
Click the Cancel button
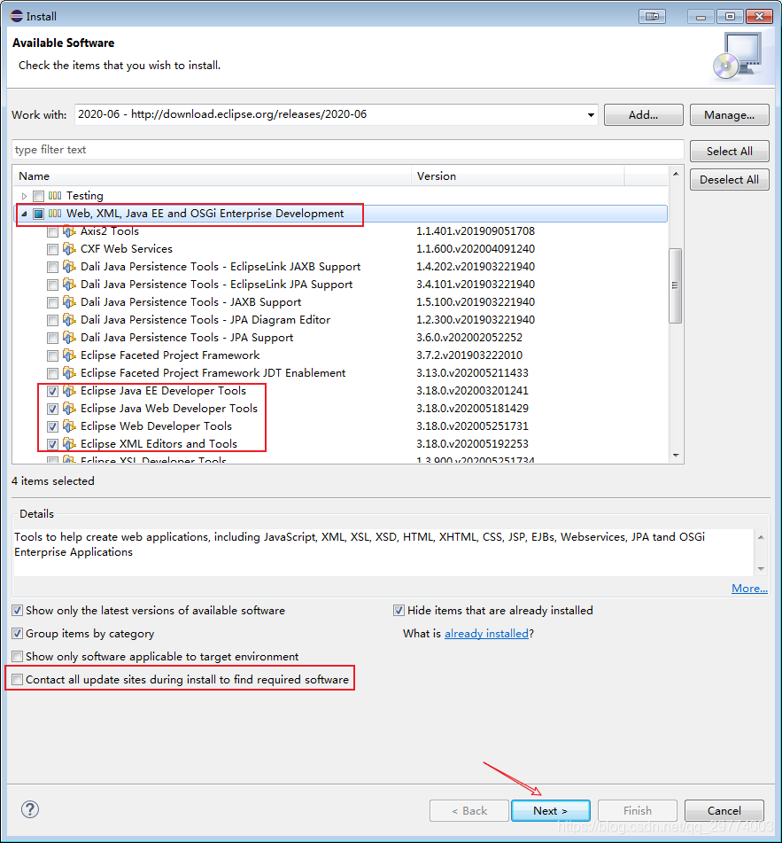pos(724,811)
